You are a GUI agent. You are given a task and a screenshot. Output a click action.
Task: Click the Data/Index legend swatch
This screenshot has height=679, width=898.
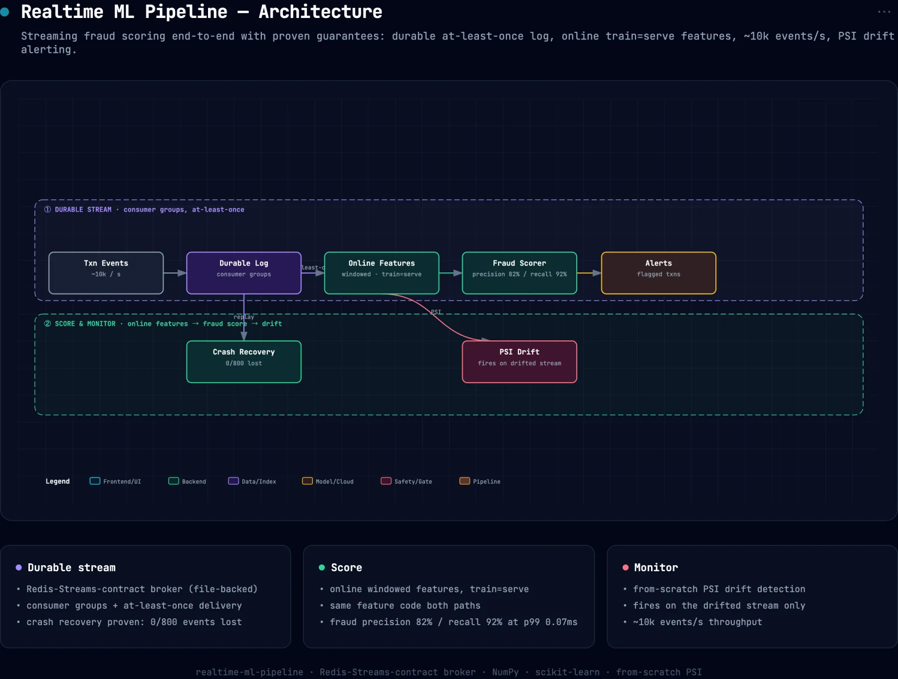point(233,481)
